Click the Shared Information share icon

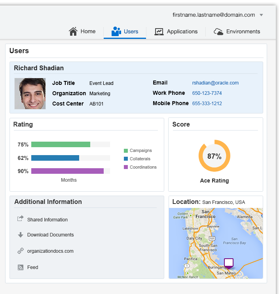tap(21, 219)
